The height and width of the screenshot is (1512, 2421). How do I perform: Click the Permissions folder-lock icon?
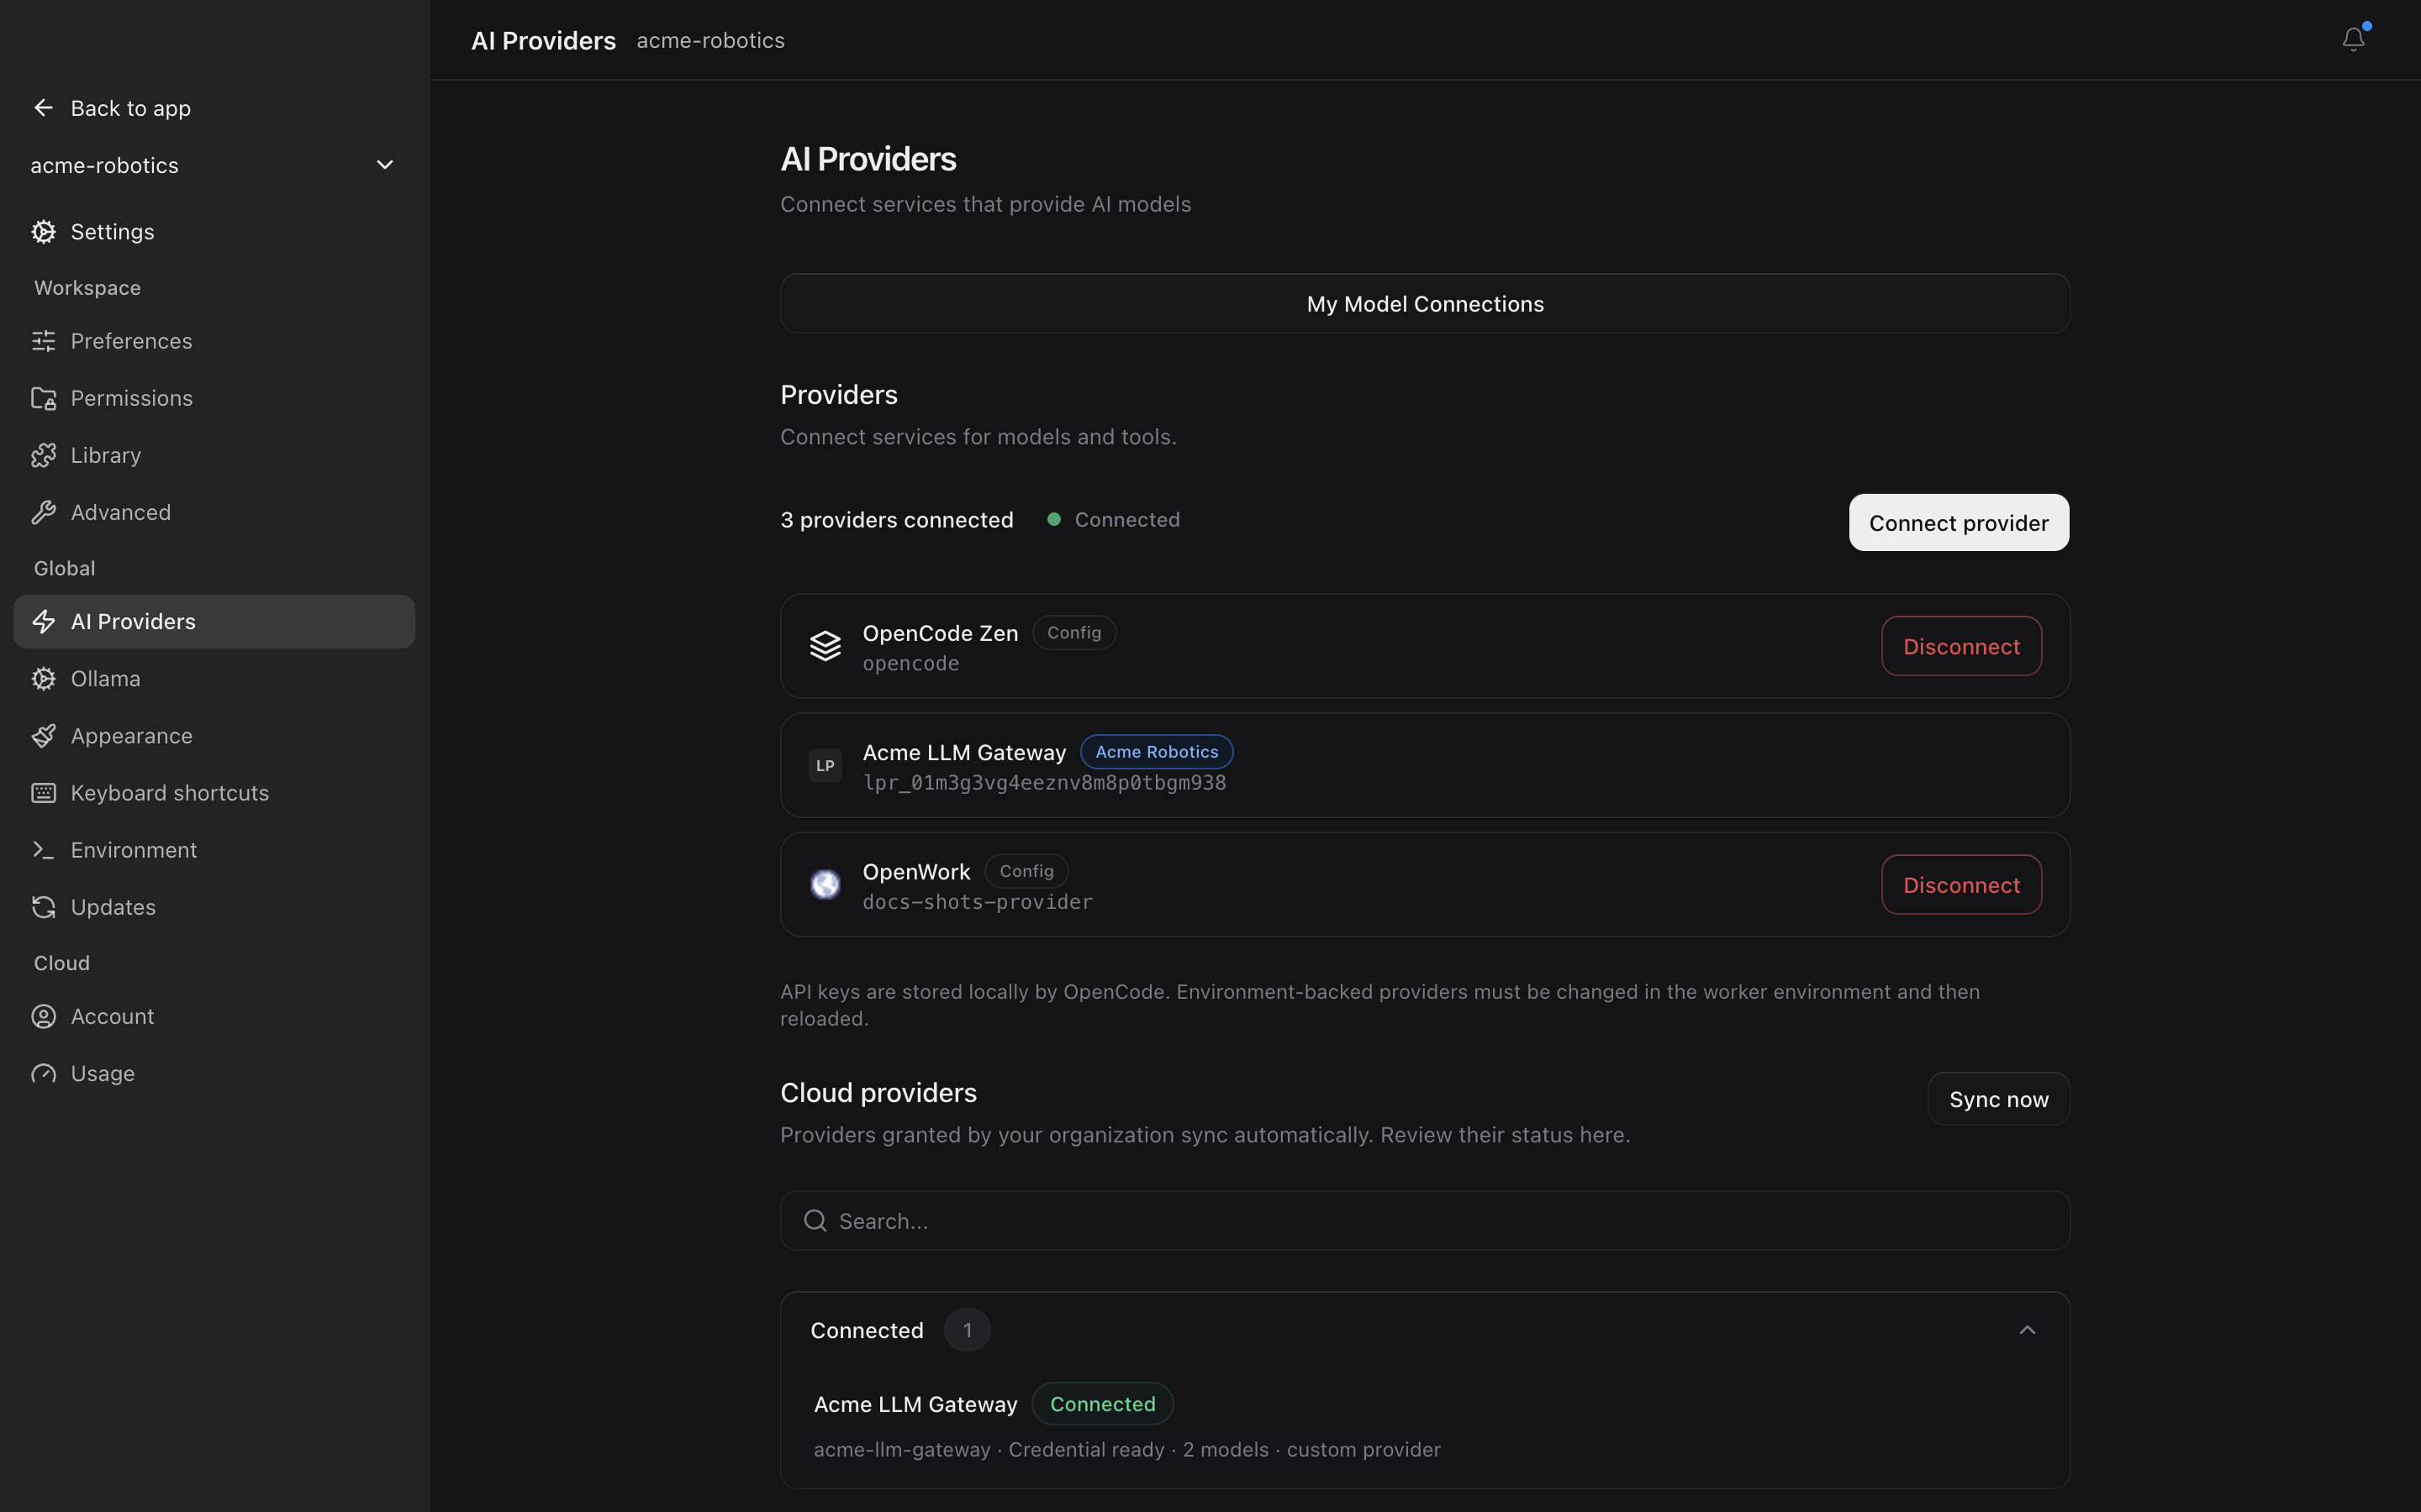coord(43,398)
